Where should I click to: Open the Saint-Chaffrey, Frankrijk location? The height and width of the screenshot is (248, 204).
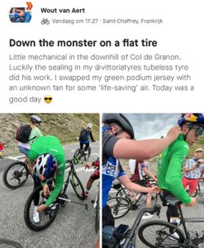coord(133,21)
